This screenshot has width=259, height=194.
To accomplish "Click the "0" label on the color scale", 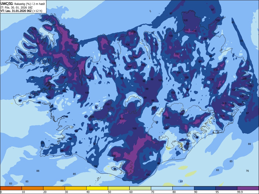I will pos(1,192).
